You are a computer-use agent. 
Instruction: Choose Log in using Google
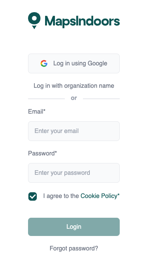74,63
